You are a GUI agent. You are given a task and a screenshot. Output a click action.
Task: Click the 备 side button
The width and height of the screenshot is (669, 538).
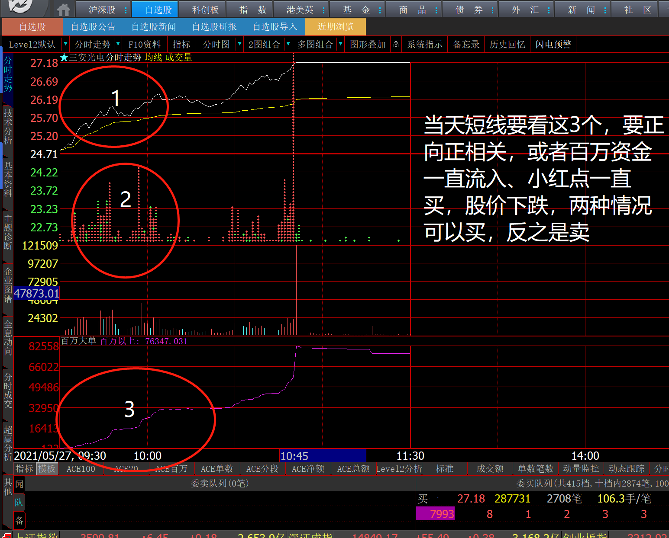(19, 521)
